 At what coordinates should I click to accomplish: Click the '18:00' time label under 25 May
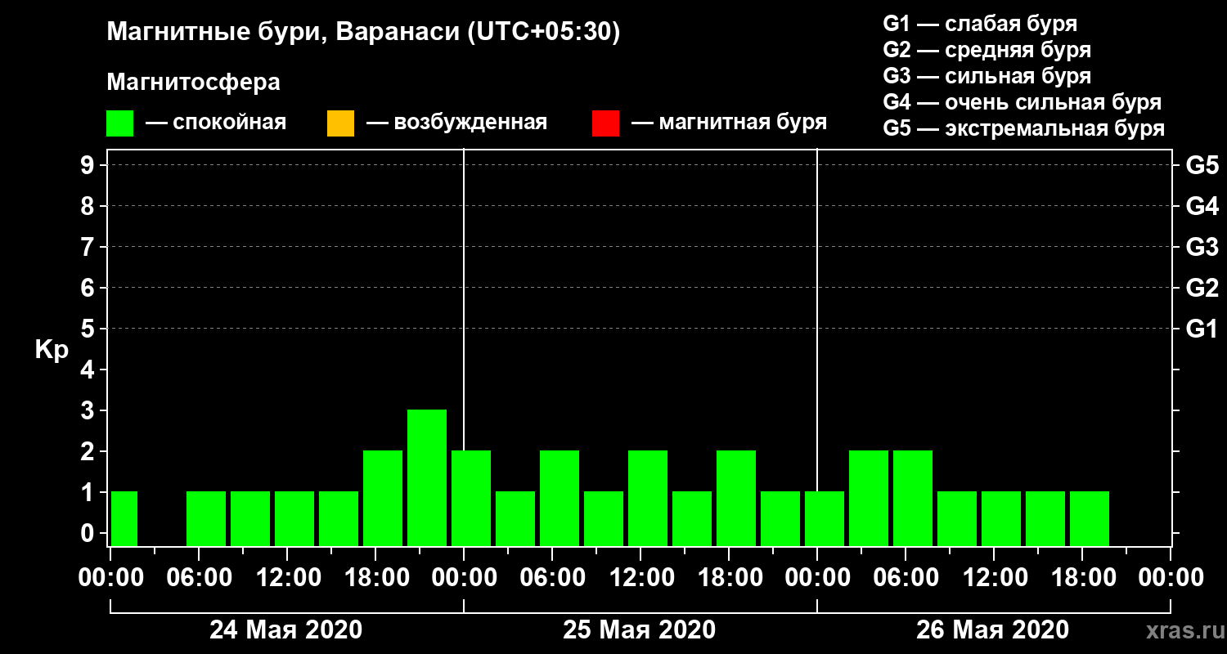(x=729, y=577)
